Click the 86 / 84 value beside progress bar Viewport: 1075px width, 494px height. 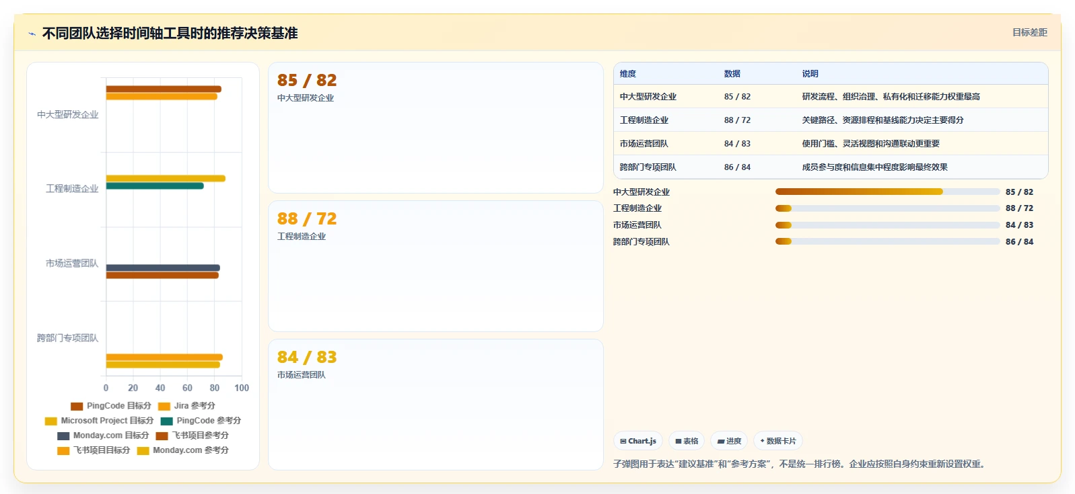pos(1019,242)
